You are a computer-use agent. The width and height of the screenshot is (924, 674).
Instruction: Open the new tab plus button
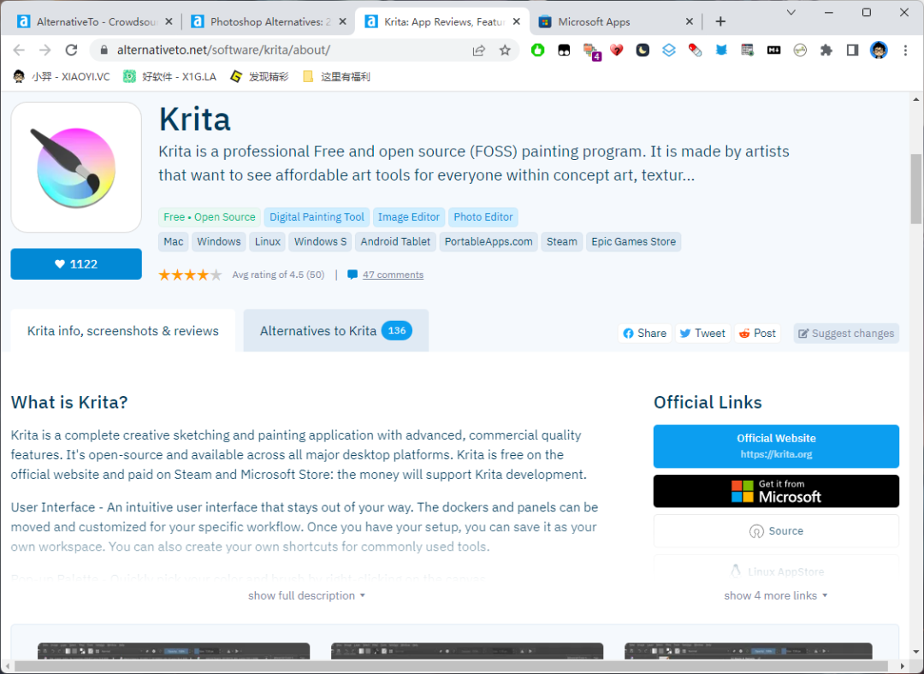[x=720, y=21]
